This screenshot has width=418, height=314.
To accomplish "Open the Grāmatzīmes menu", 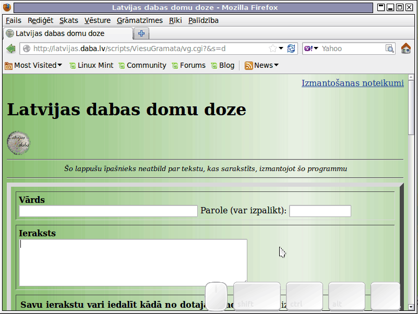I will click(140, 20).
